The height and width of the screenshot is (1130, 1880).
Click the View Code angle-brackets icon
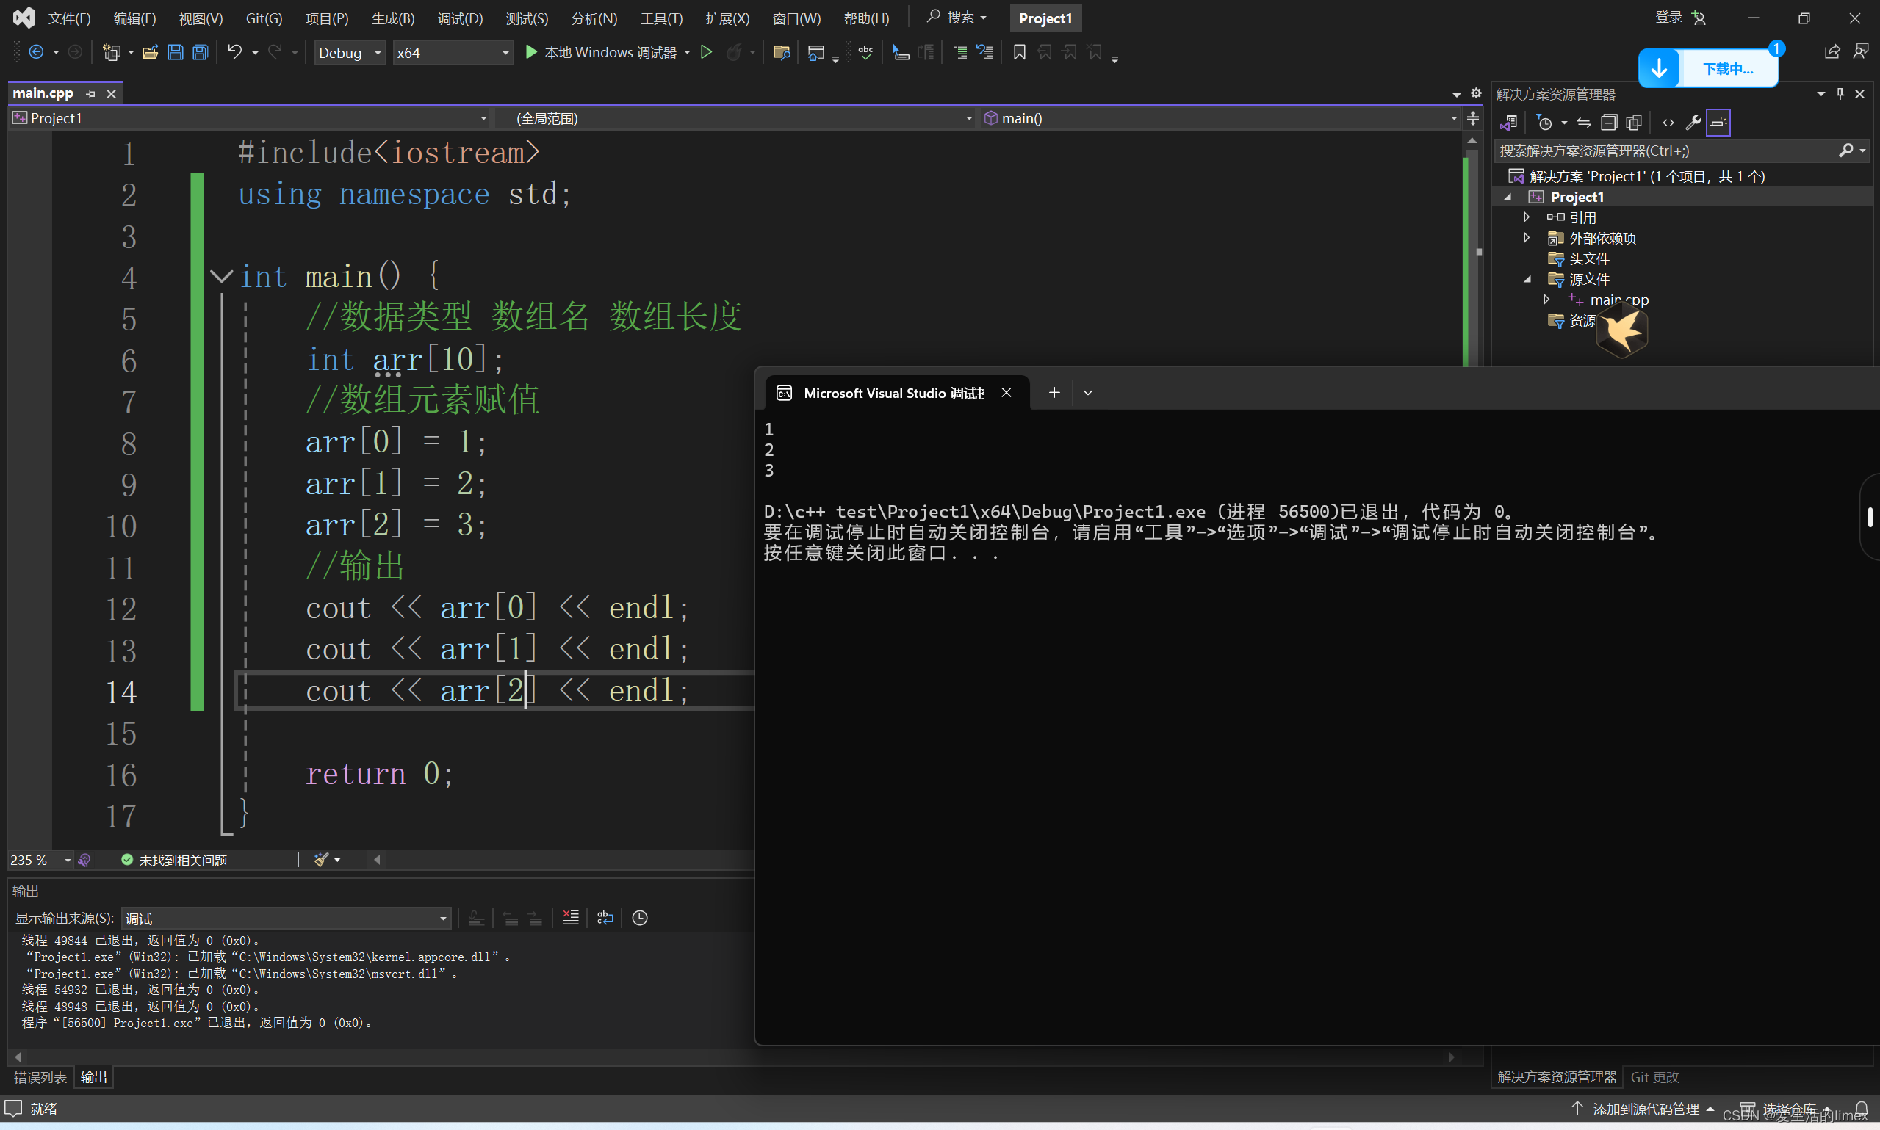[x=1668, y=123]
